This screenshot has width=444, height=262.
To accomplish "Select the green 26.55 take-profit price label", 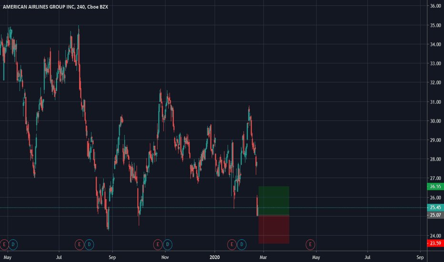I will (x=435, y=186).
